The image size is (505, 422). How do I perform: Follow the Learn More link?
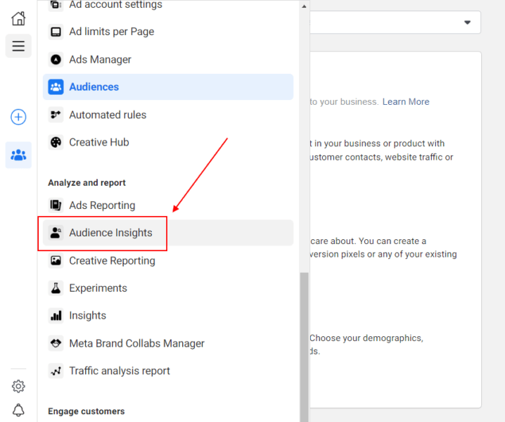click(x=406, y=102)
